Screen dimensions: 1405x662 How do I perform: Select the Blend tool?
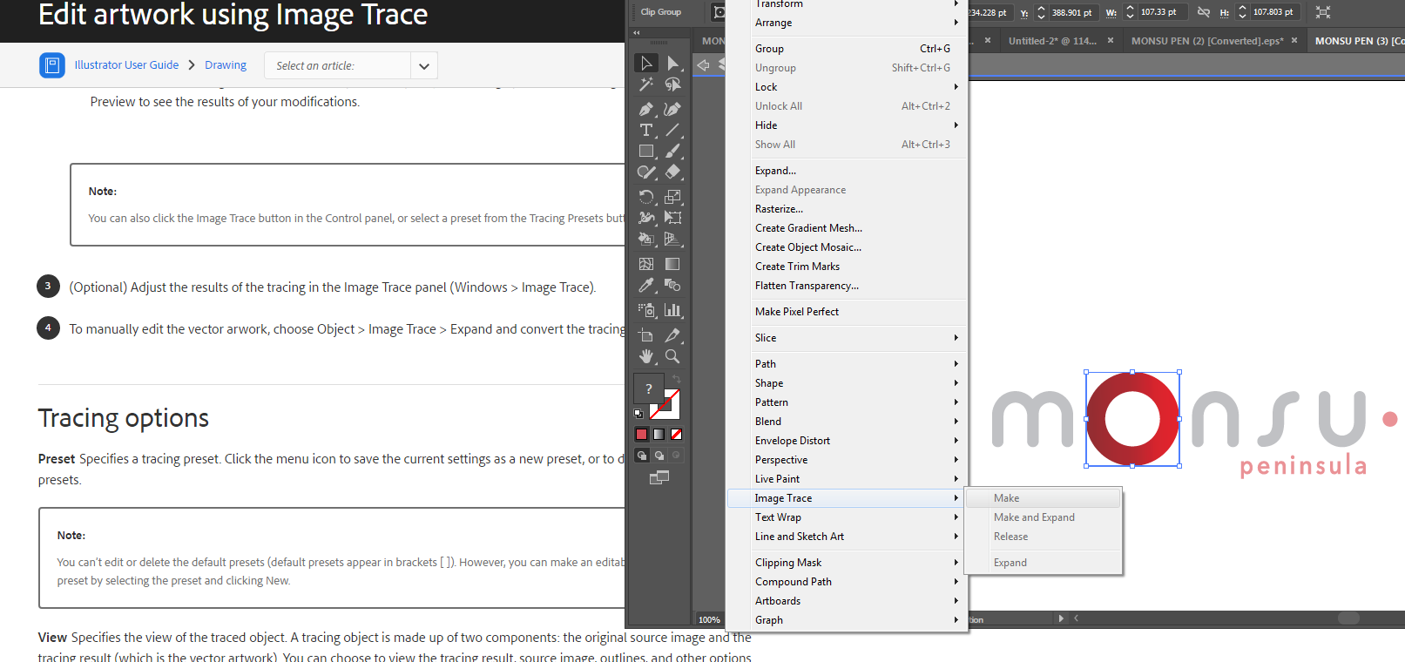(672, 285)
